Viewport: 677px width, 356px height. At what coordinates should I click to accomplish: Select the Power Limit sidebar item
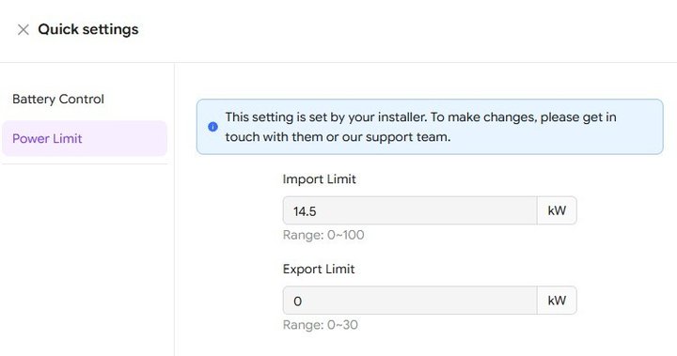click(85, 138)
